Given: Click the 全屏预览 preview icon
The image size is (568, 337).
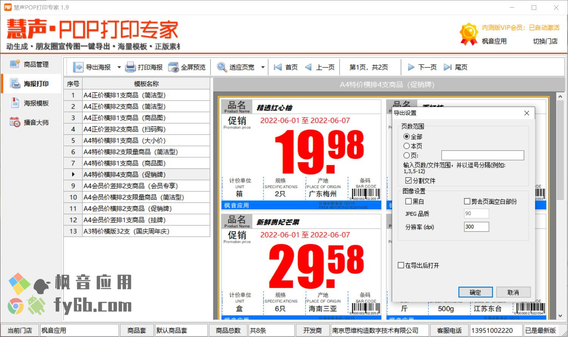Looking at the screenshot, I should 174,67.
